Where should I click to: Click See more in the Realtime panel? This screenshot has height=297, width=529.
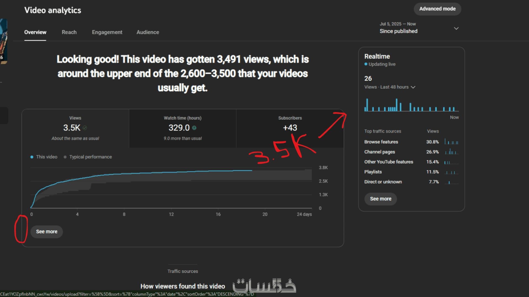click(x=380, y=199)
